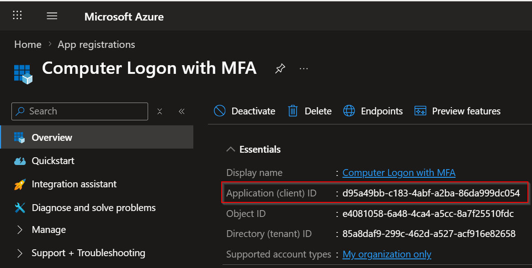This screenshot has width=532, height=268.
Task: Open Diagnose and solve problems
Action: (x=94, y=208)
